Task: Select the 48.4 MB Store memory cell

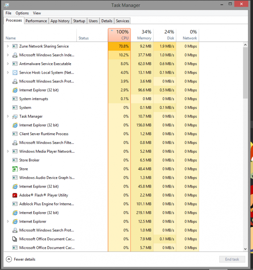Action: [x=142, y=169]
